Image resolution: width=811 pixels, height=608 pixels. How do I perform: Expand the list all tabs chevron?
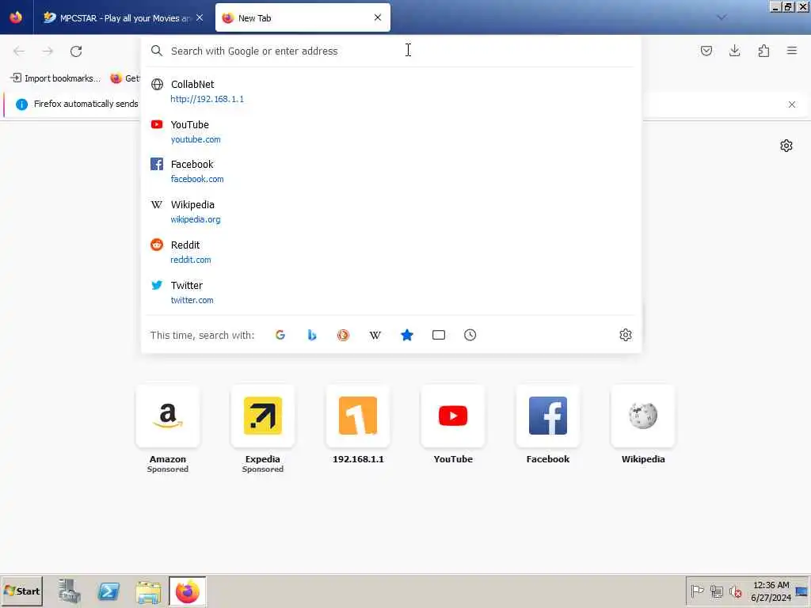coord(722,17)
